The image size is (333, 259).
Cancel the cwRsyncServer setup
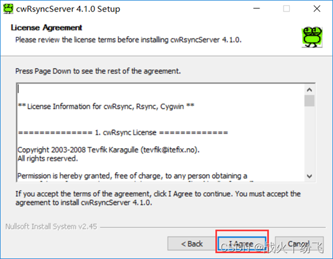[x=299, y=243]
